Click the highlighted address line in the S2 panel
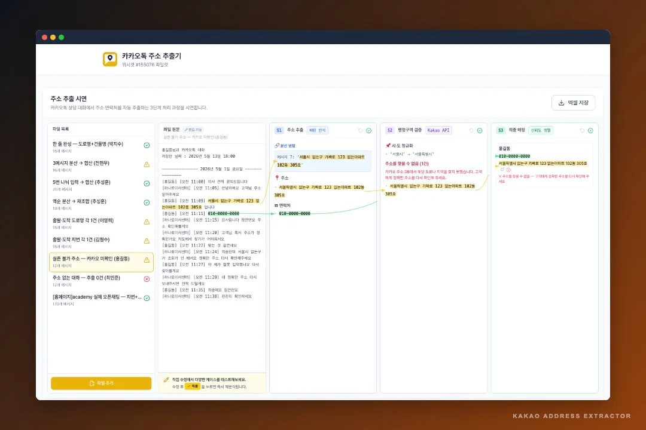The image size is (646, 430). [x=430, y=190]
